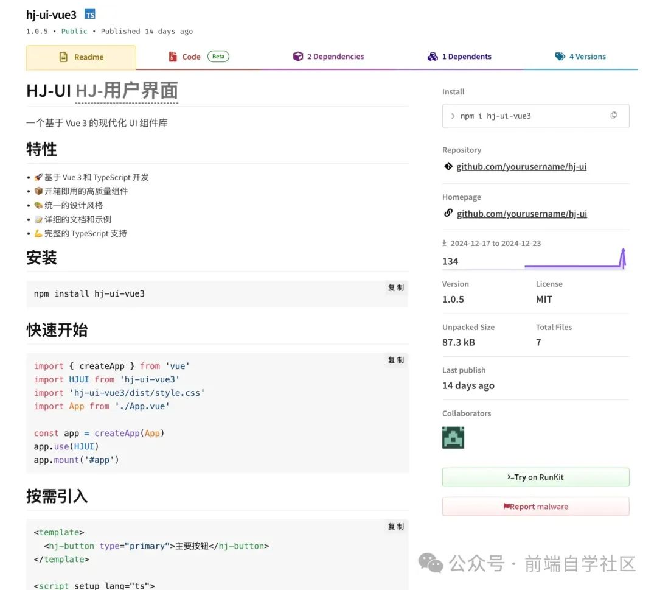Click Report malware button

click(535, 507)
